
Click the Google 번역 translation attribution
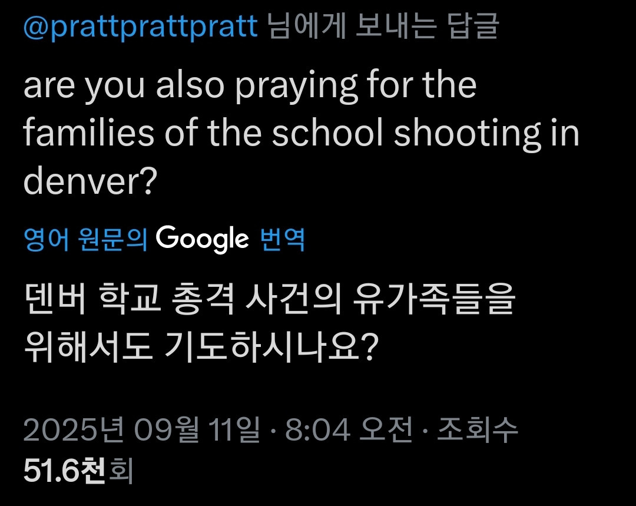pos(230,239)
